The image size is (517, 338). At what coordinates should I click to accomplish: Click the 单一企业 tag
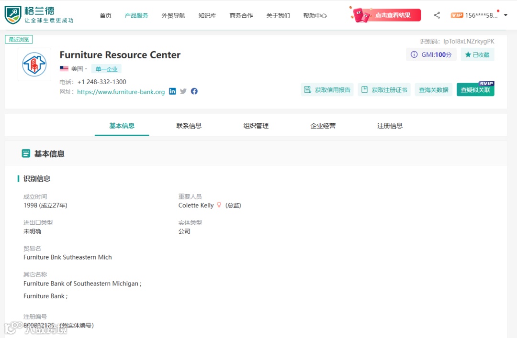point(106,69)
